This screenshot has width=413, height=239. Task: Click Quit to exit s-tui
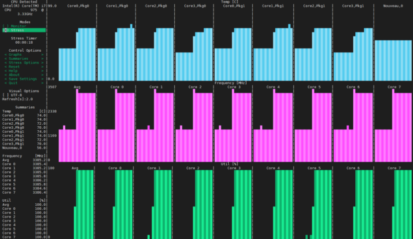pyautogui.click(x=24, y=83)
